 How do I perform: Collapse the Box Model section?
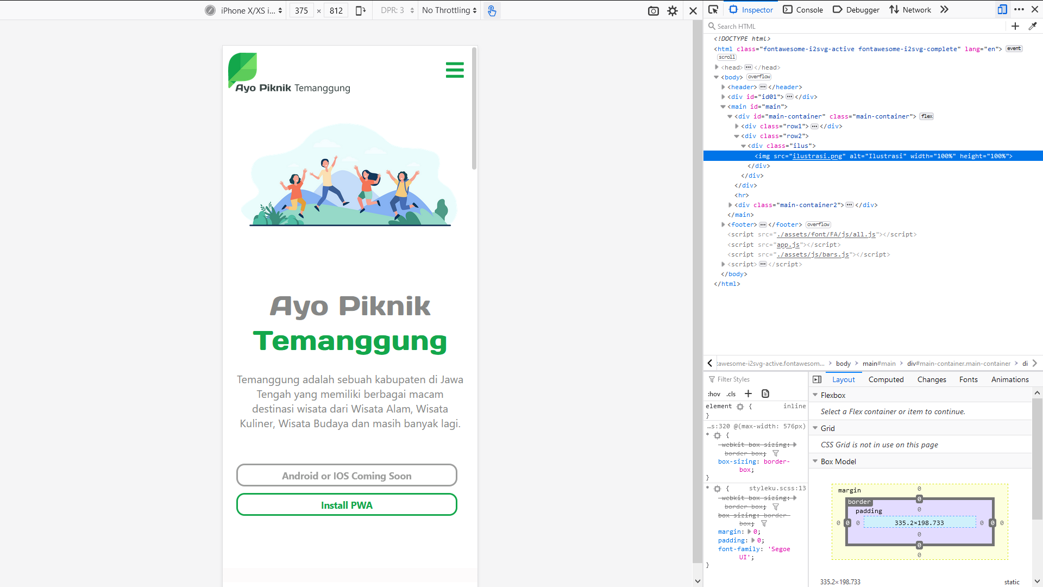[x=815, y=461]
